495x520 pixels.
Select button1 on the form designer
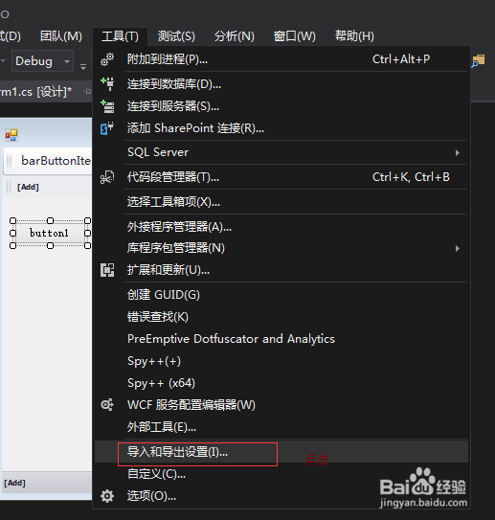tap(50, 233)
